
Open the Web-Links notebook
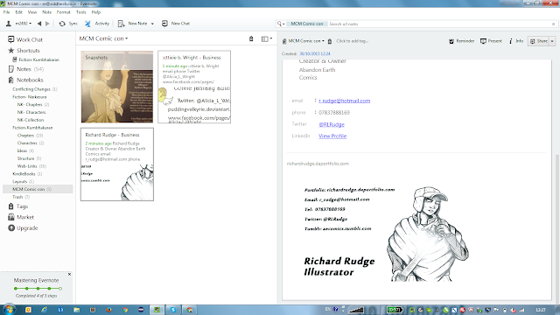tap(31, 166)
